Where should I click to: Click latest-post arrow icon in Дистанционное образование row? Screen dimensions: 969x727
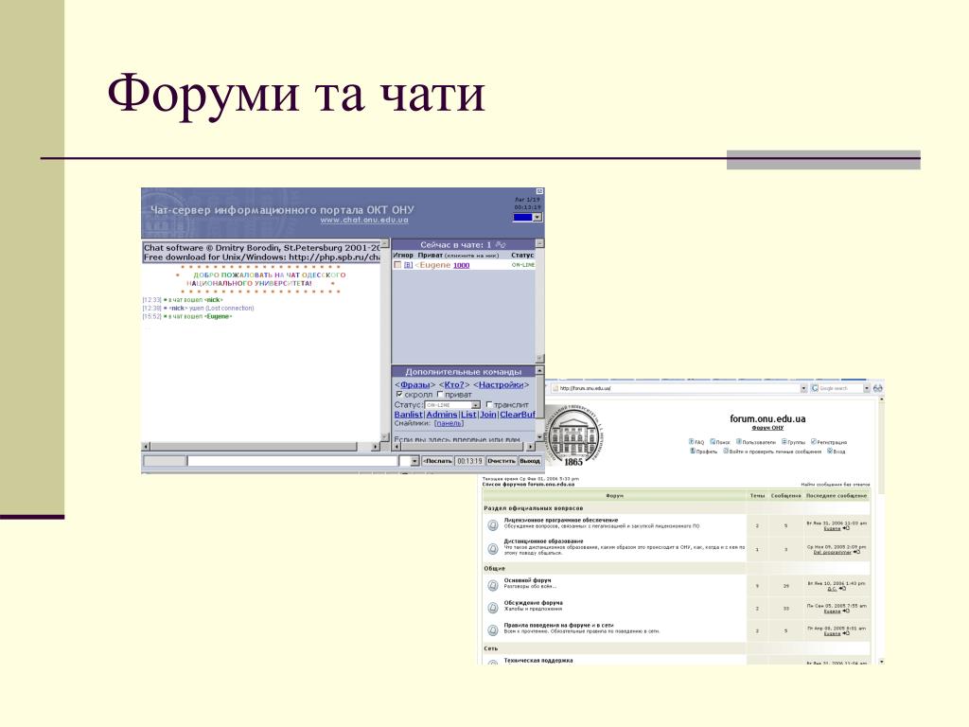coord(856,552)
